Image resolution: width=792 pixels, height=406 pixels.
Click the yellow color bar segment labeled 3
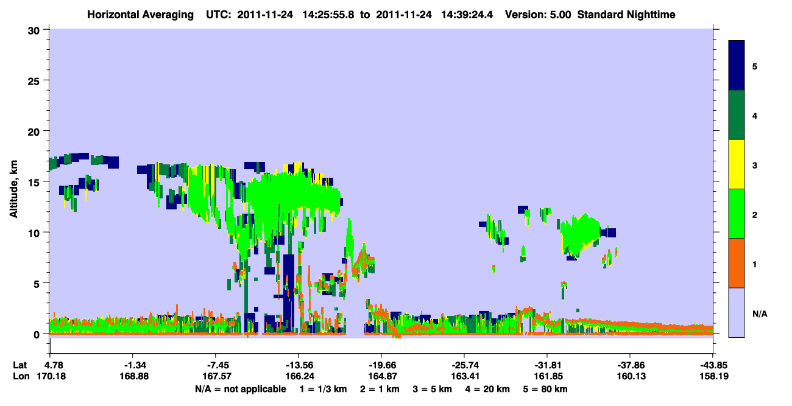(x=737, y=164)
